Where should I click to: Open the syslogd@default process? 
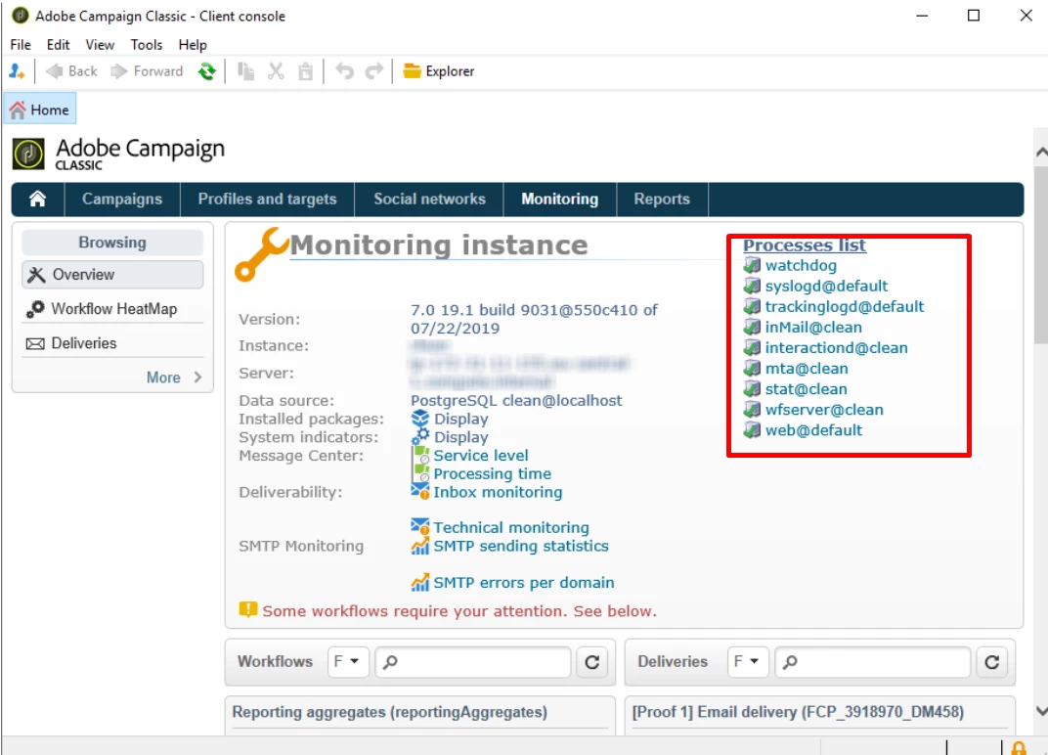pyautogui.click(x=826, y=287)
